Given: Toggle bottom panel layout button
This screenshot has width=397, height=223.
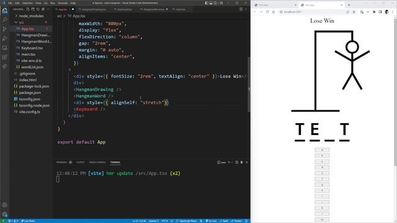Looking at the screenshot, I should point(211,3).
